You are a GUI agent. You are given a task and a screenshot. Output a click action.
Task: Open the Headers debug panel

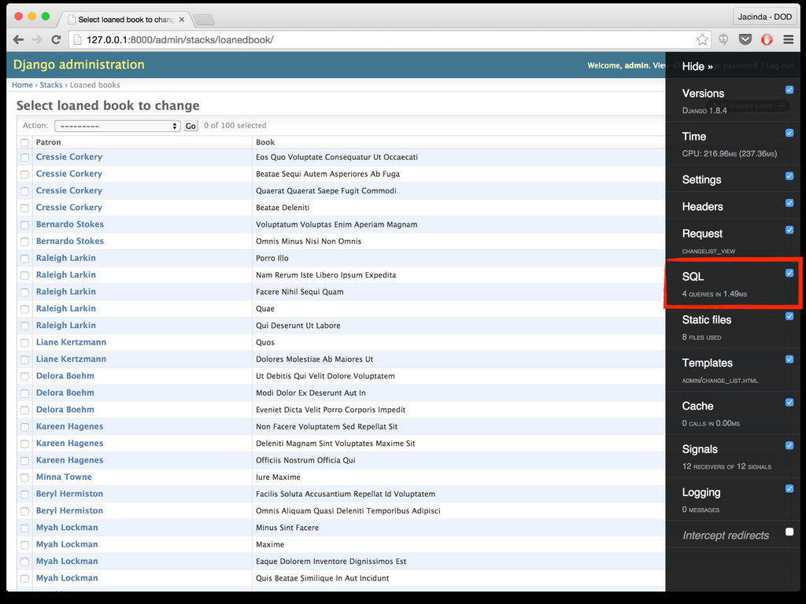pyautogui.click(x=702, y=207)
